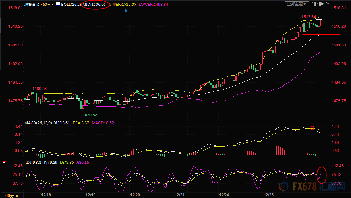Click the 1513.64 high price label
The height and width of the screenshot is (198, 351).
(x=309, y=17)
